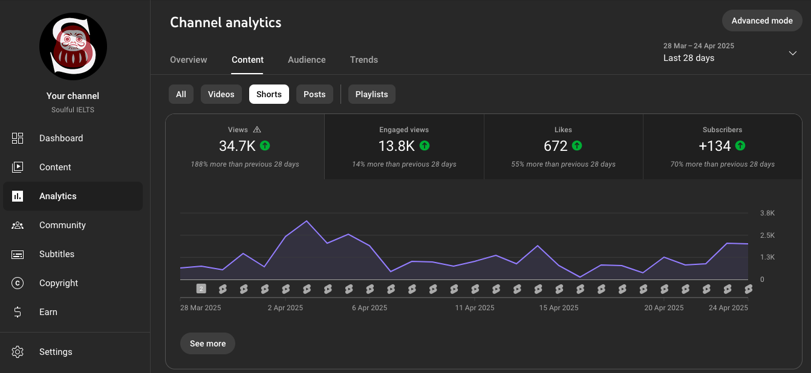This screenshot has height=373, width=811.
Task: Click the Content play-box sidebar icon
Action: click(18, 167)
